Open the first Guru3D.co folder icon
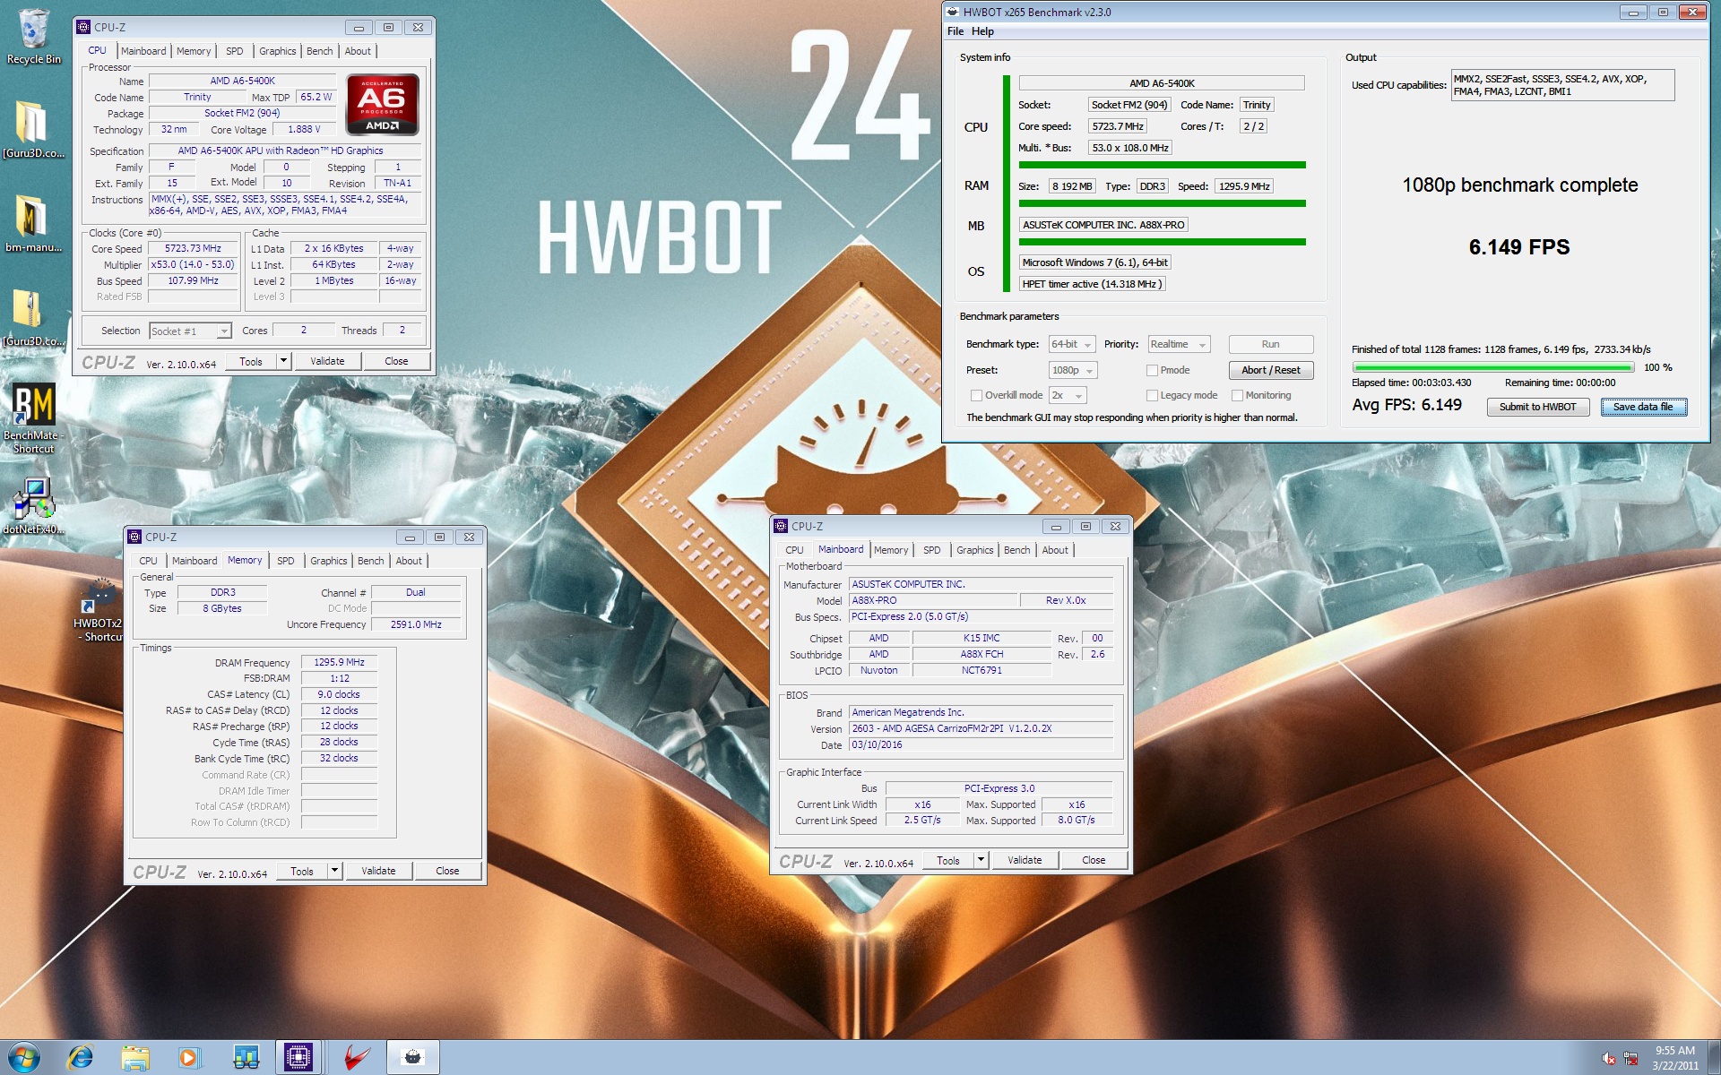 [x=33, y=128]
